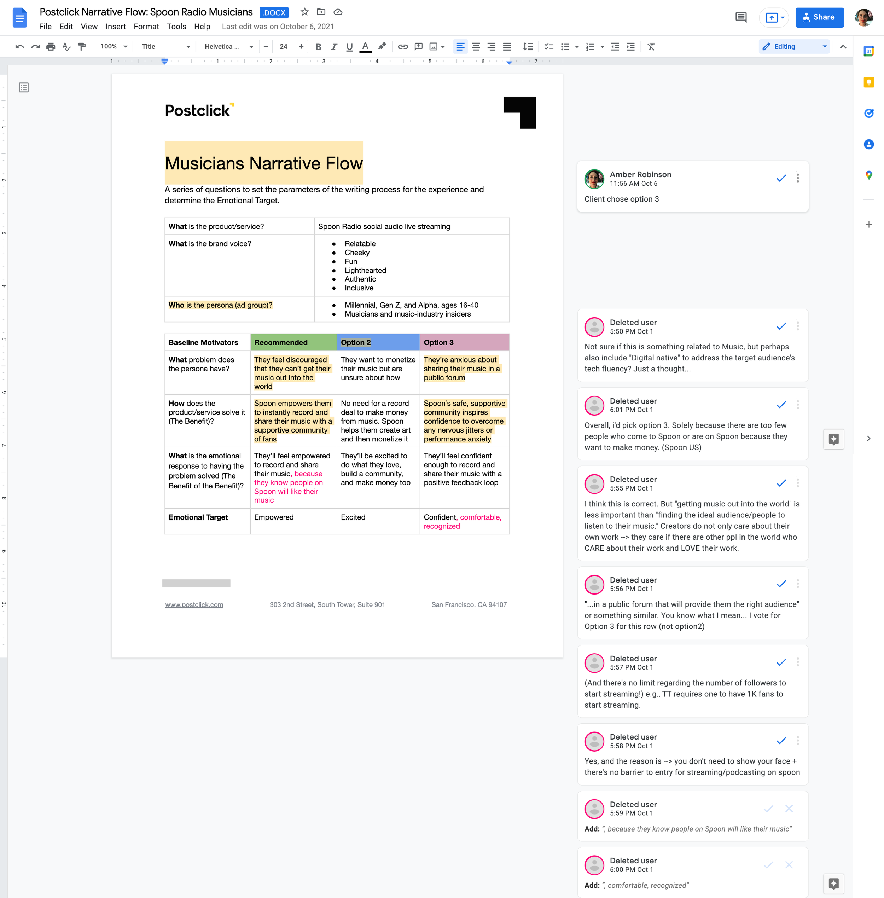The width and height of the screenshot is (884, 898).
Task: Clear formatting with the Tx icon
Action: 651,46
